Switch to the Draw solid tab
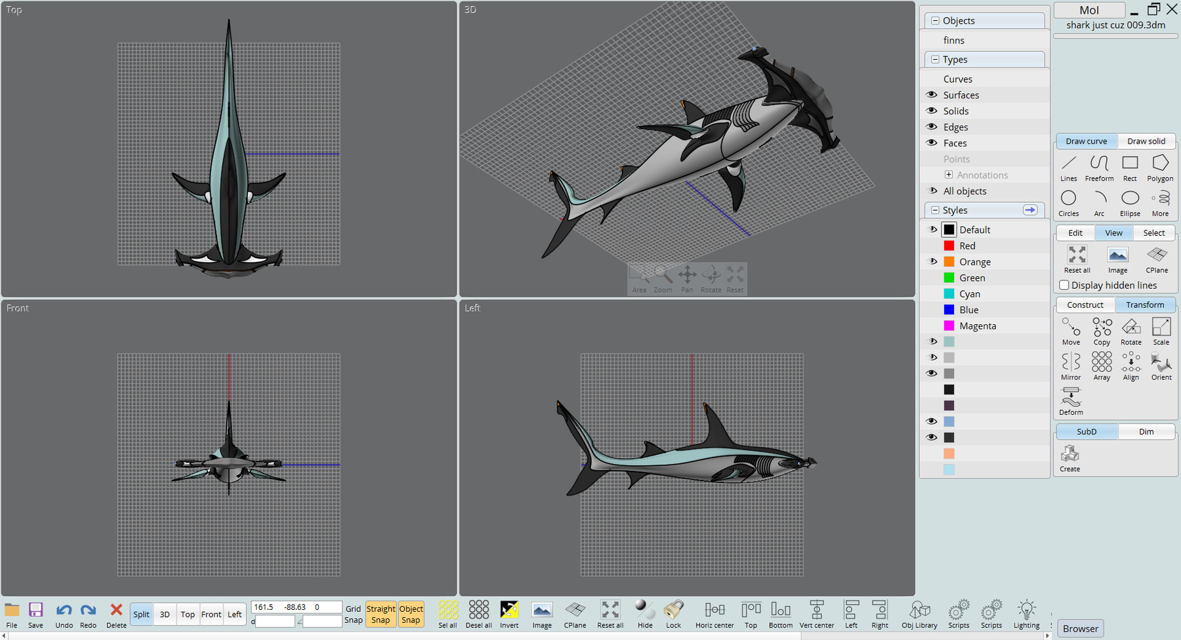The width and height of the screenshot is (1181, 640). [1146, 140]
